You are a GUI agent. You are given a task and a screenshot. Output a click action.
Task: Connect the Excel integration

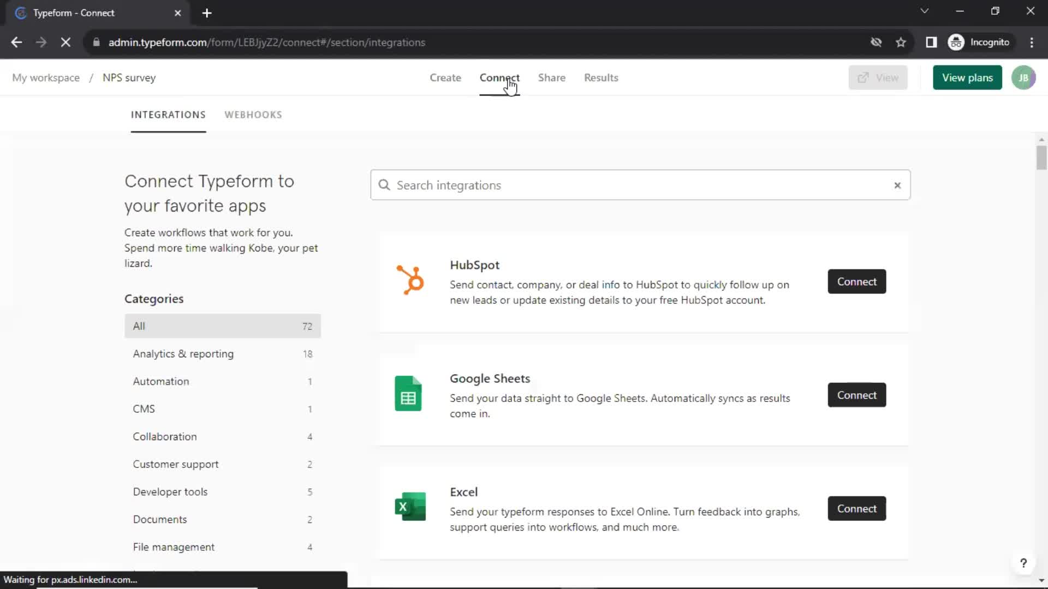tap(856, 508)
